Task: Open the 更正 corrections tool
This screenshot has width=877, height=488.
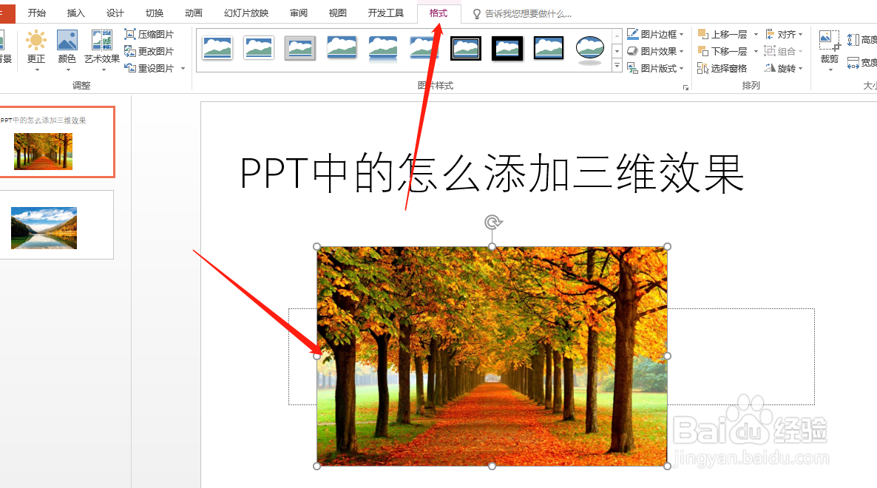Action: point(36,51)
